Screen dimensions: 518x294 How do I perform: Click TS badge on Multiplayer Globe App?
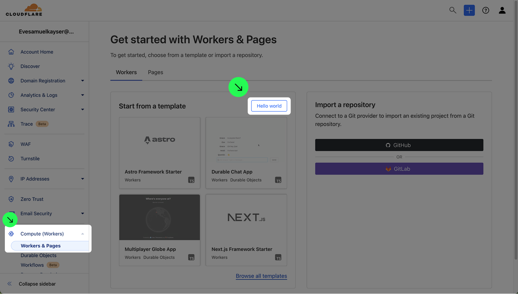(x=191, y=258)
